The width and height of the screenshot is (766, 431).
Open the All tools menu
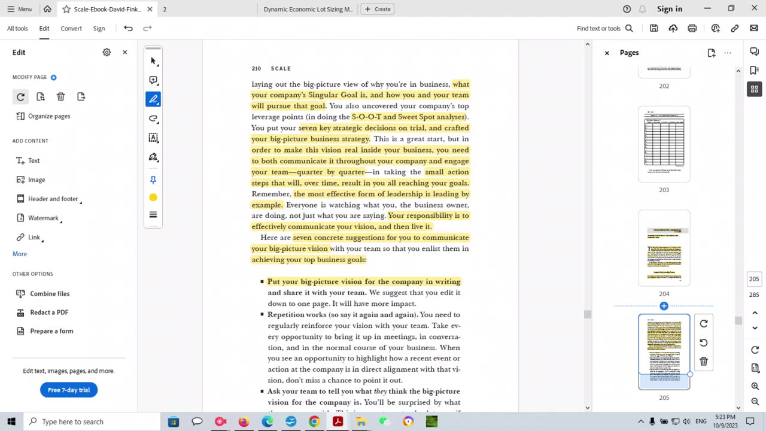[17, 28]
